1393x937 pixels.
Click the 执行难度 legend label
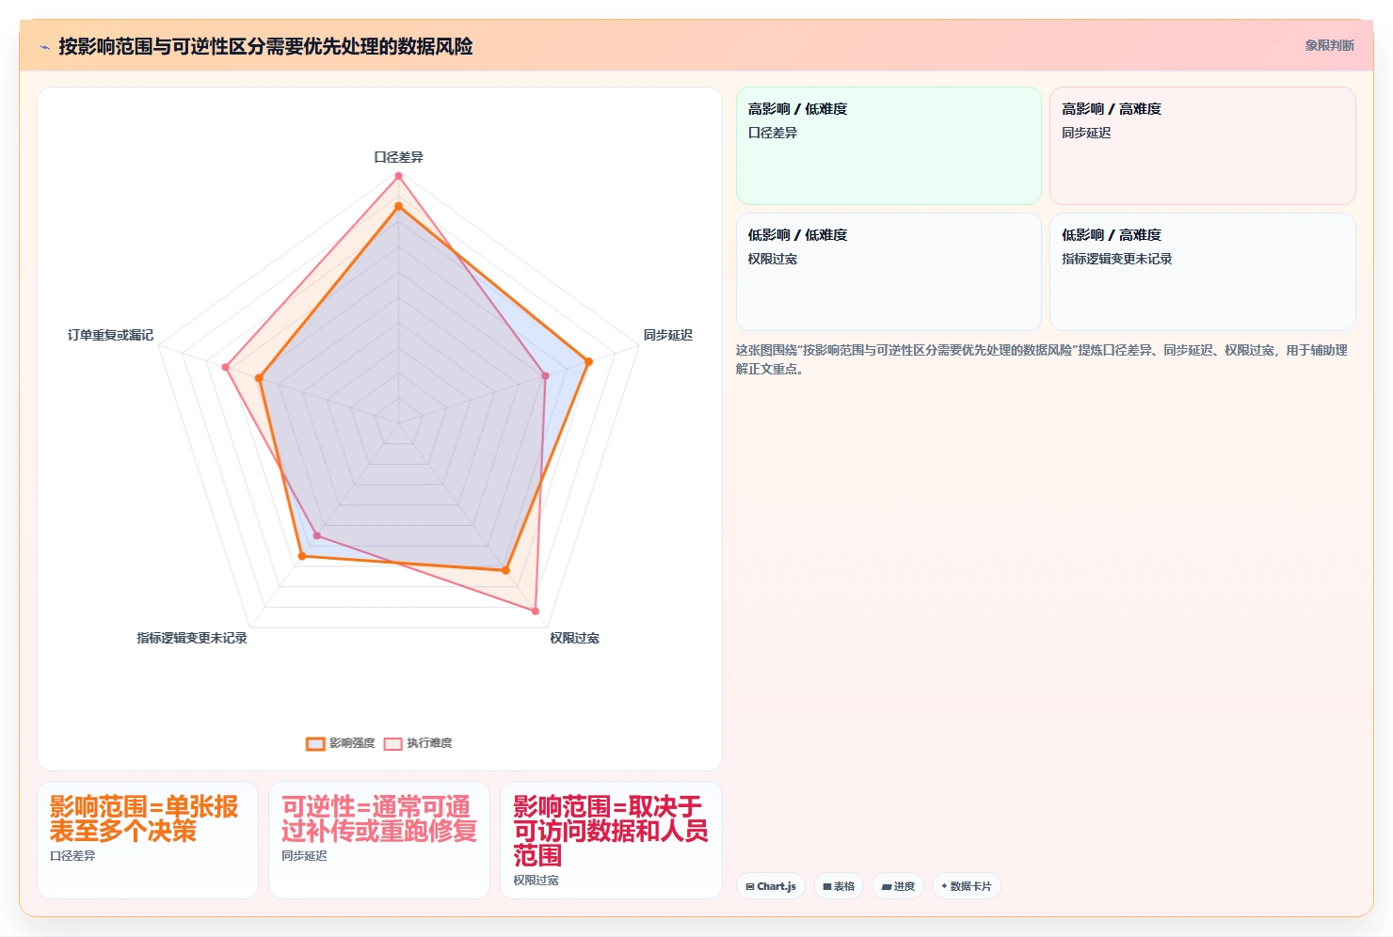(429, 743)
